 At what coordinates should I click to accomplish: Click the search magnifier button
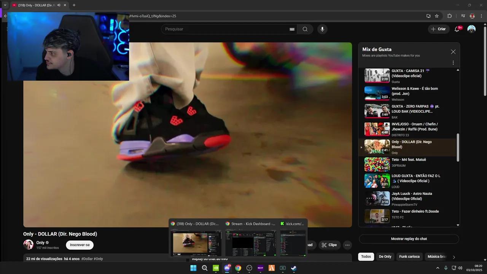[305, 29]
